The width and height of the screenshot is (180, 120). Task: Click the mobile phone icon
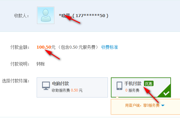119,86
